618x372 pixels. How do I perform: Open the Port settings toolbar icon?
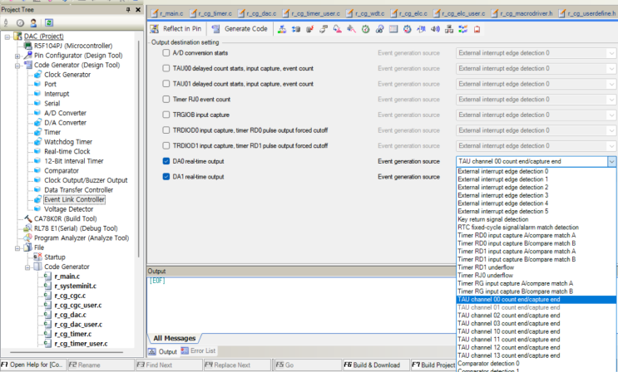click(295, 29)
